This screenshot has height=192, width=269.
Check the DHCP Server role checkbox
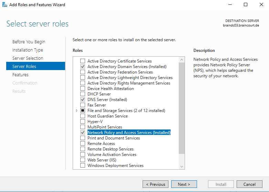coord(83,94)
